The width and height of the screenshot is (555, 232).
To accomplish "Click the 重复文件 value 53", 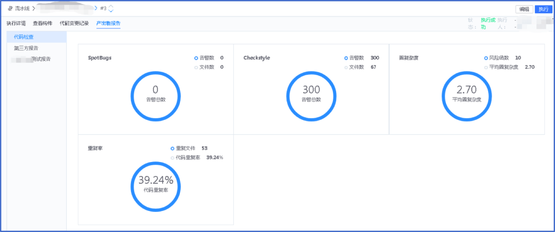I will 204,149.
